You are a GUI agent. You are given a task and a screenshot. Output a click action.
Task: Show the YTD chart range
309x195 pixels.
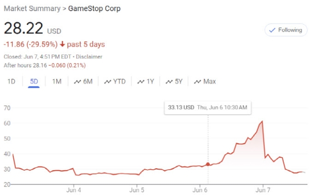click(x=115, y=81)
